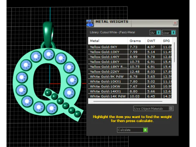Select the pendant bail in viewport
Image resolution: width=196 pixels, height=147 pixels.
(48, 34)
